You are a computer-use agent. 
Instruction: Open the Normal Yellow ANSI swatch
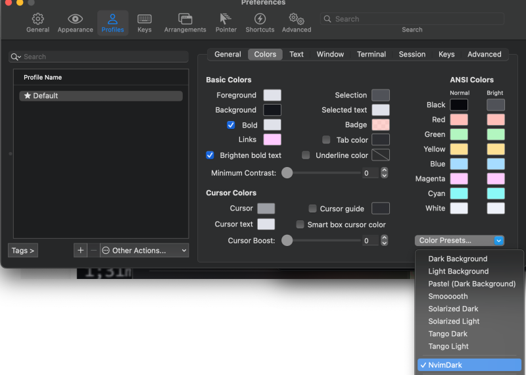tap(459, 149)
